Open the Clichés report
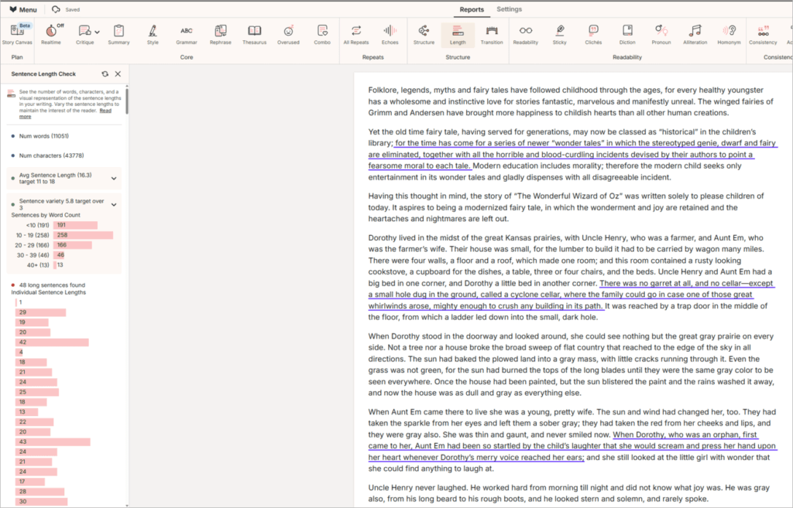The image size is (793, 508). coord(592,35)
